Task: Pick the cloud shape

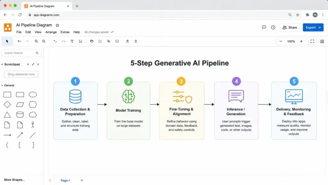Action: tap(33, 115)
